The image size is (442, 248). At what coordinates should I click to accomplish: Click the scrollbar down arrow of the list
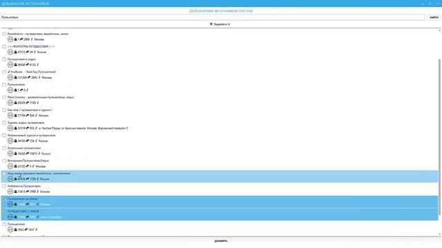pyautogui.click(x=439, y=234)
